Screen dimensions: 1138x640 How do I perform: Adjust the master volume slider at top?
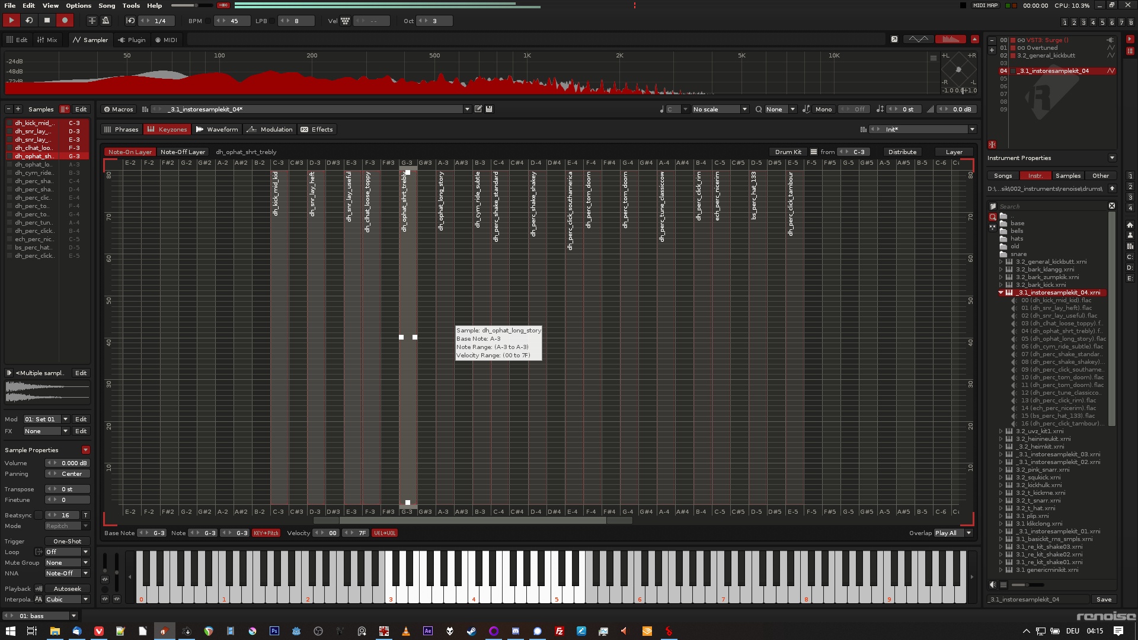[x=192, y=5]
